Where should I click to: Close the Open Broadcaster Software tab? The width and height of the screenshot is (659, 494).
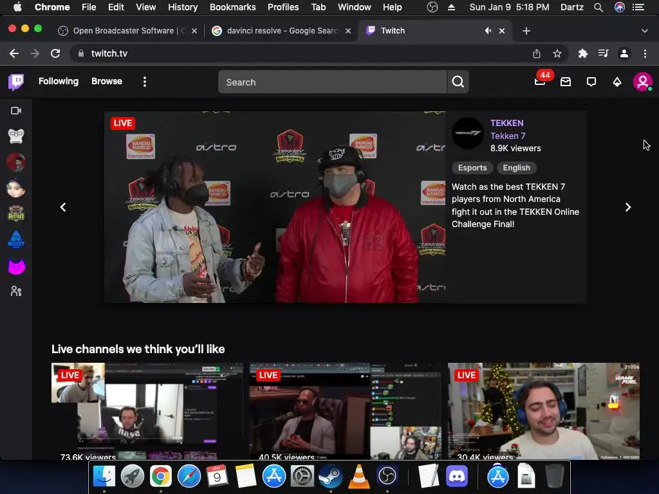[x=194, y=31]
